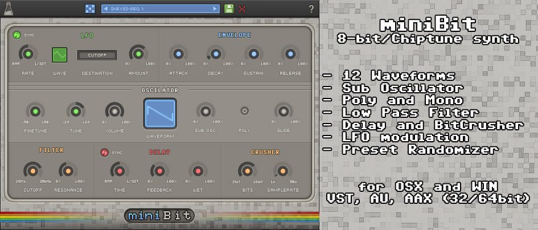
Task: Click the large miniBit title heading
Action: click(428, 25)
